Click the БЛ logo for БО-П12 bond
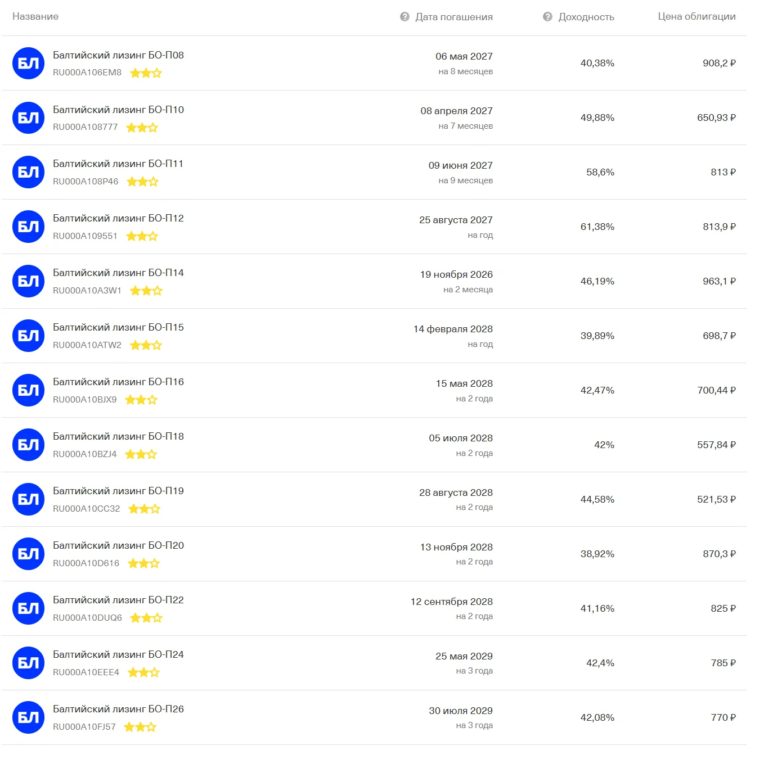764x759 pixels. [28, 227]
